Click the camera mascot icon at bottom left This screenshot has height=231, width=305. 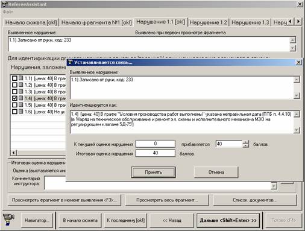pyautogui.click(x=8, y=220)
